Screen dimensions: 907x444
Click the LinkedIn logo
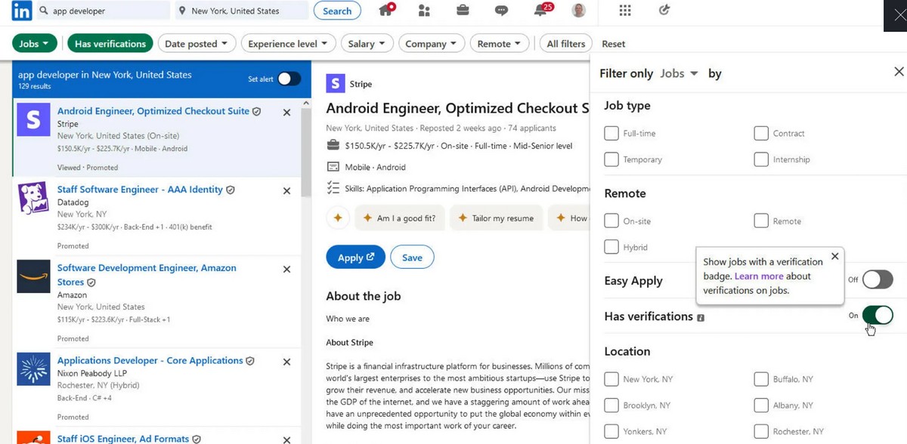(x=22, y=11)
